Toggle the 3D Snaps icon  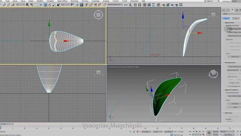[87, 5]
